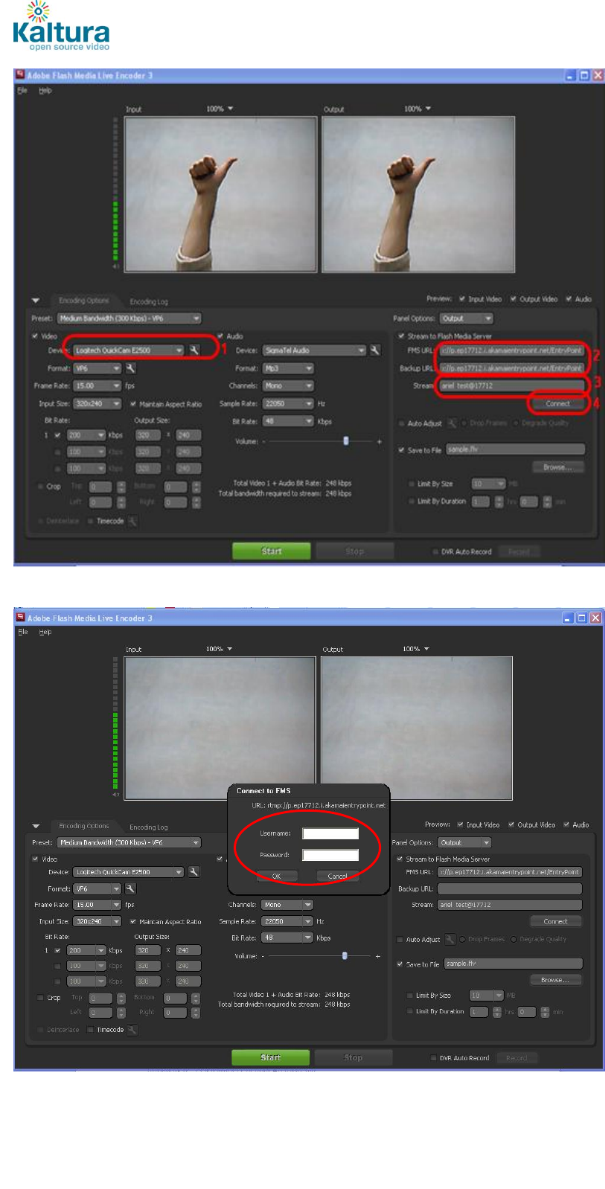This screenshot has width=605, height=1189.
Task: Click FMS URL field in thumbs-up window
Action: [x=511, y=350]
